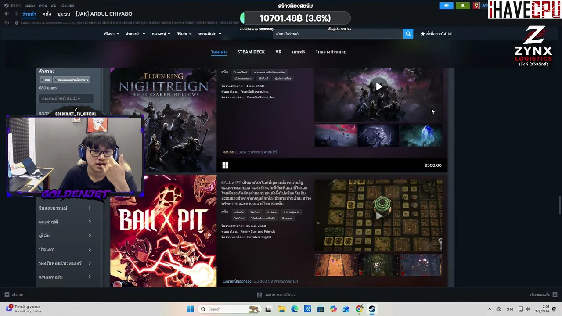562x316 pixels.
Task: Open the profile avatar at top right
Action: (476, 6)
